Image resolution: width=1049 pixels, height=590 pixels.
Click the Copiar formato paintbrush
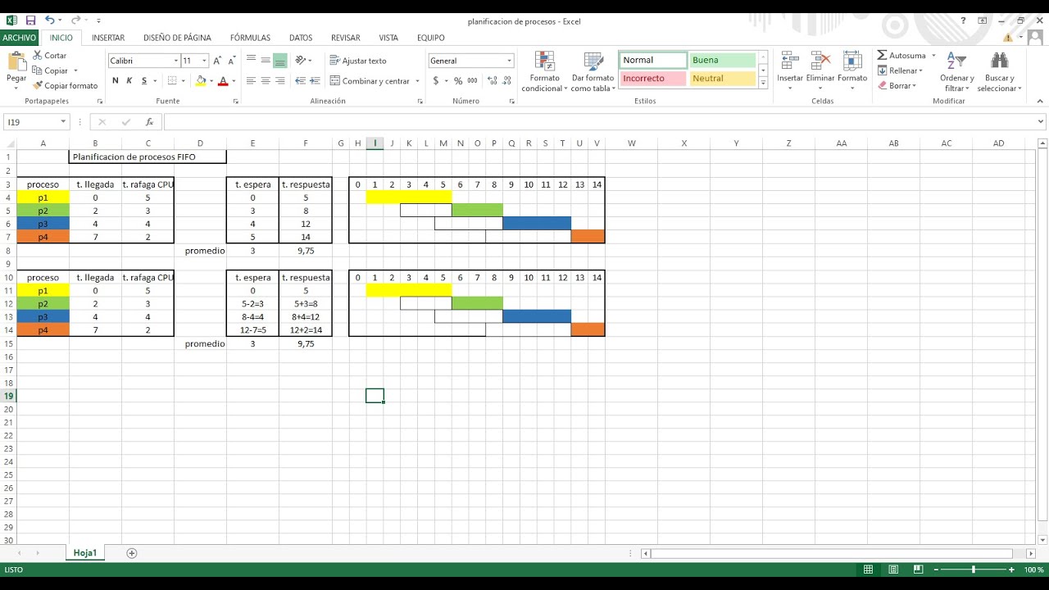coord(66,85)
